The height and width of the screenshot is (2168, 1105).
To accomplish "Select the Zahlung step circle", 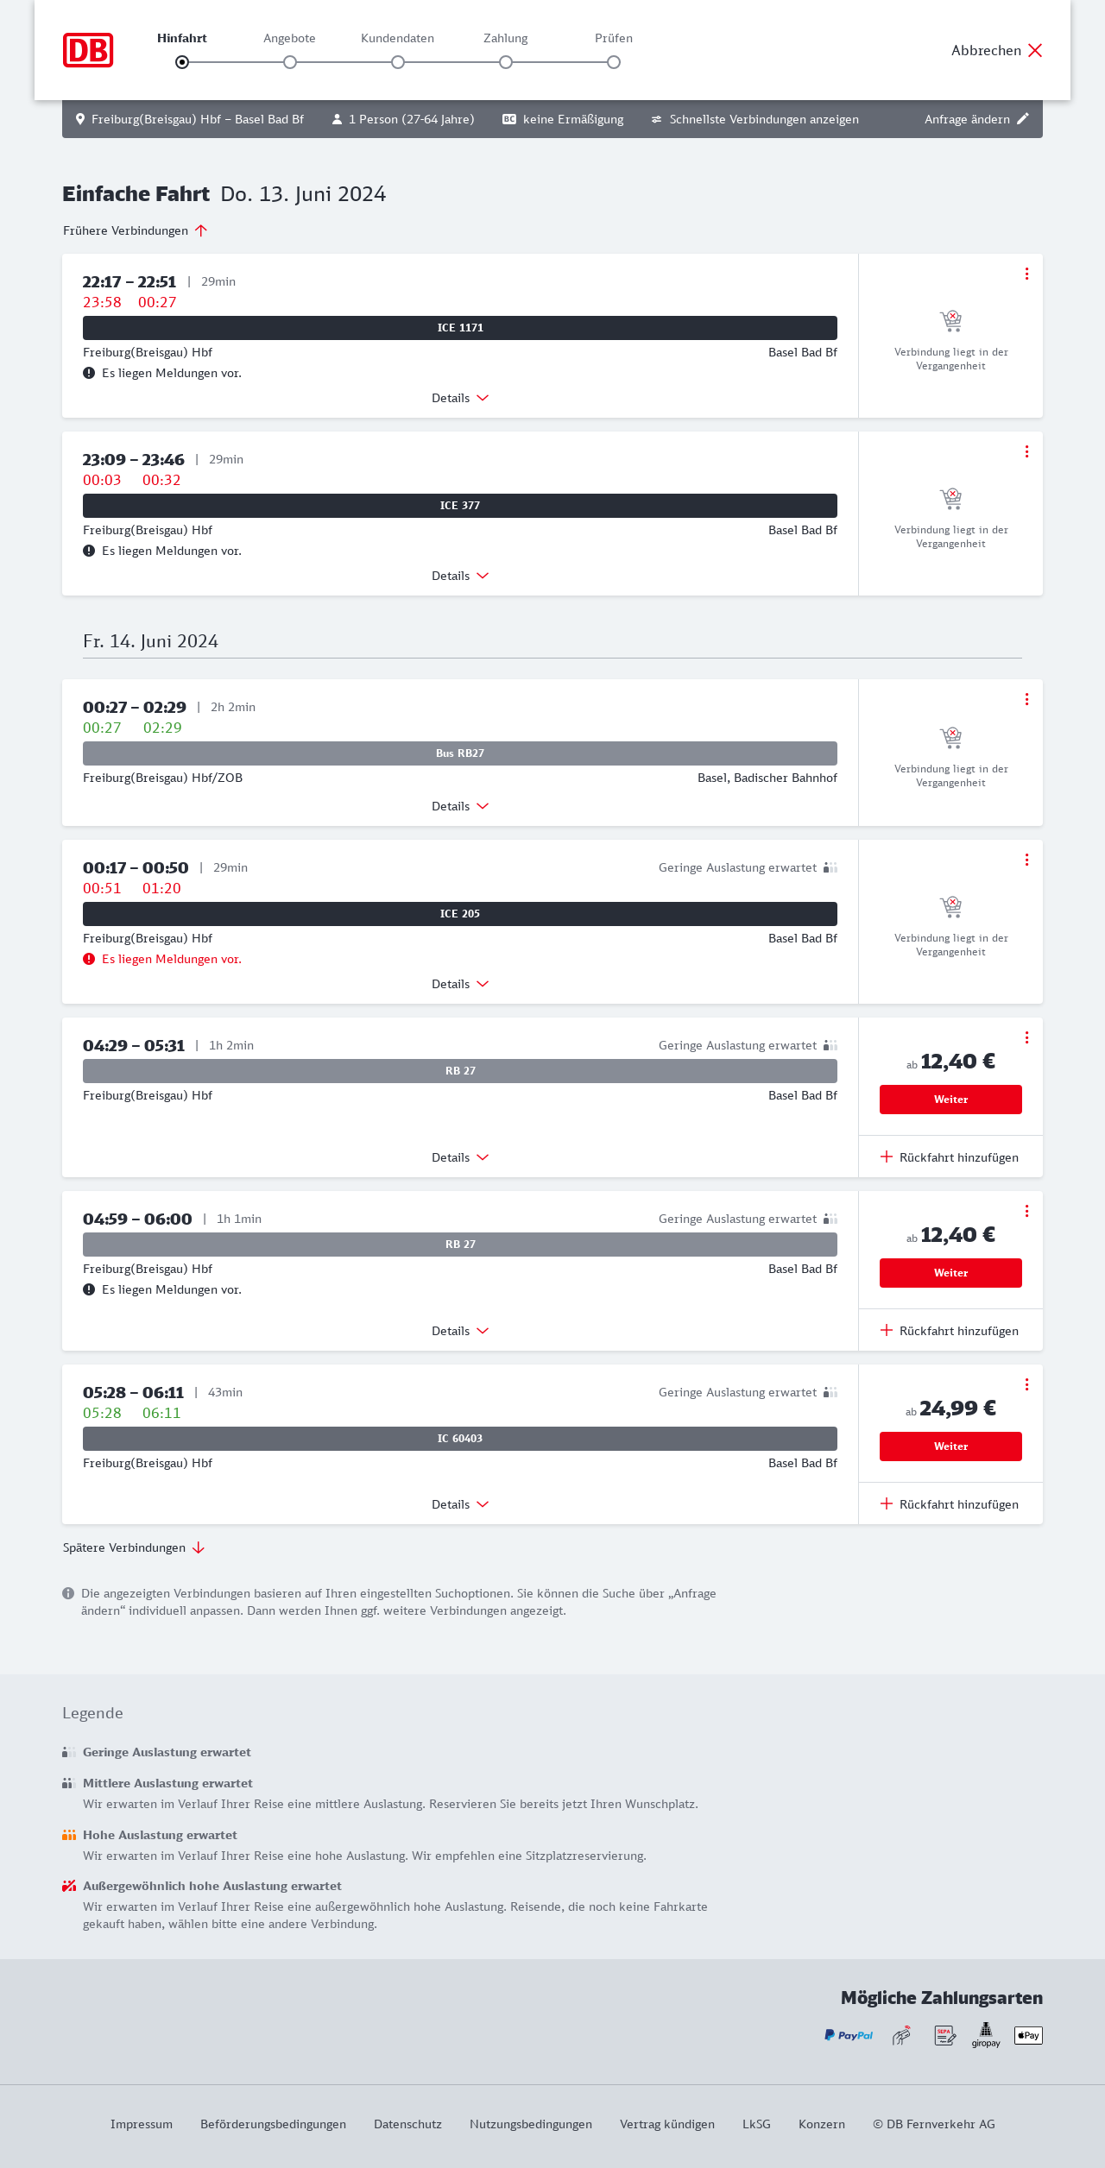I will point(506,62).
